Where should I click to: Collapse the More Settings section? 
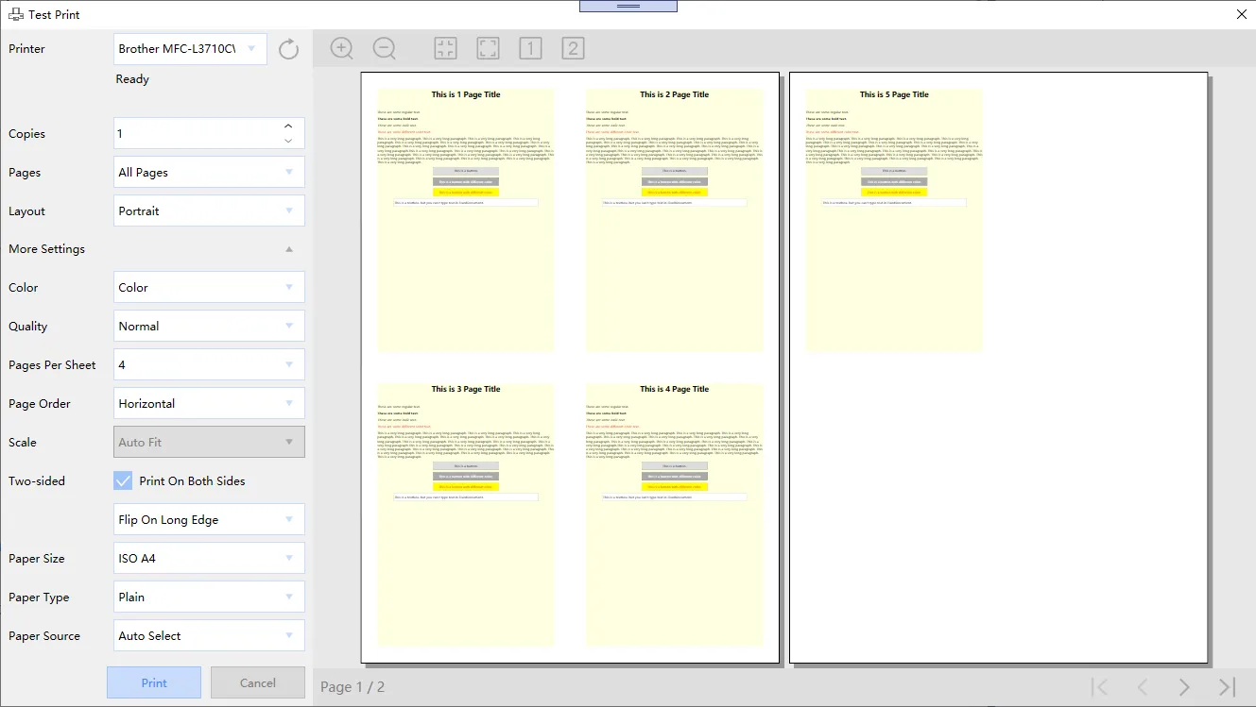click(x=289, y=249)
